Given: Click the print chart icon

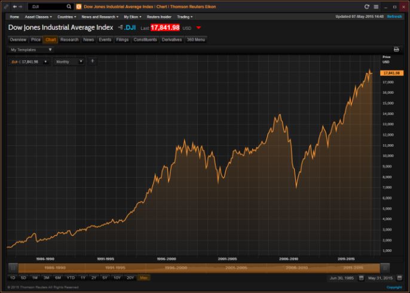Looking at the screenshot, I should 396,50.
